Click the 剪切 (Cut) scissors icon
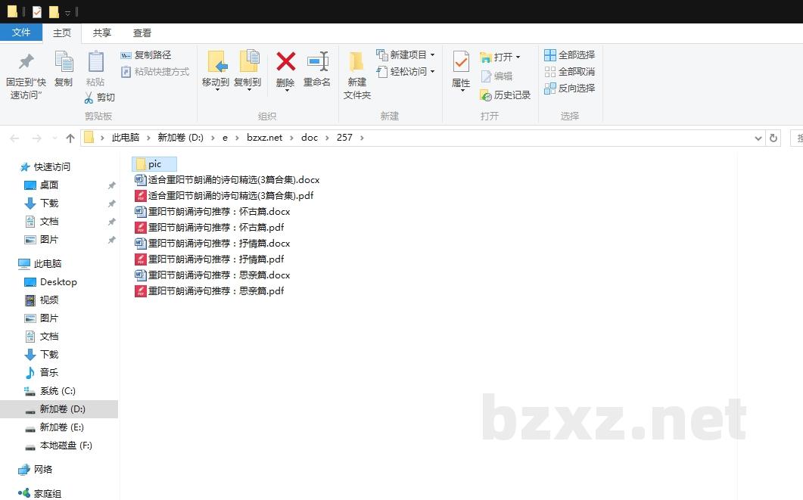This screenshot has height=500, width=803. 89,98
